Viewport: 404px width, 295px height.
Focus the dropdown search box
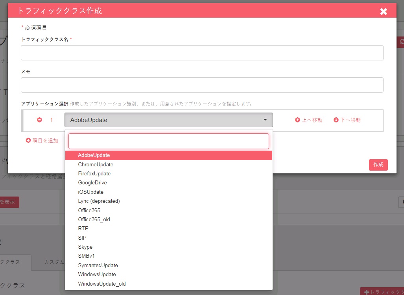[168, 141]
